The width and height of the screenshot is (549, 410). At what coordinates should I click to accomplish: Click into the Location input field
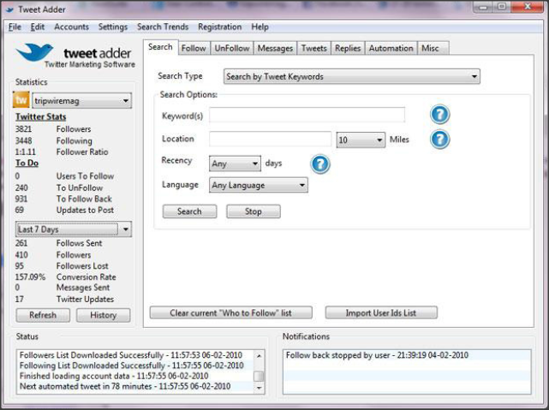pyautogui.click(x=271, y=140)
